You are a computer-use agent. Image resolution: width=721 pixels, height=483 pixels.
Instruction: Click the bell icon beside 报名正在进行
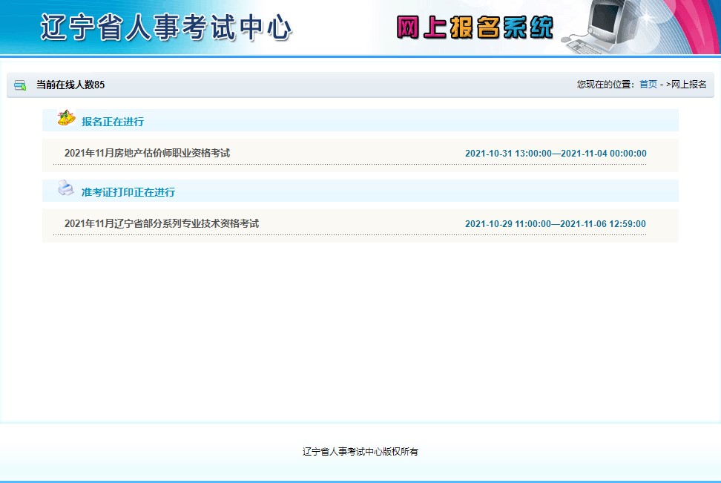coord(66,119)
